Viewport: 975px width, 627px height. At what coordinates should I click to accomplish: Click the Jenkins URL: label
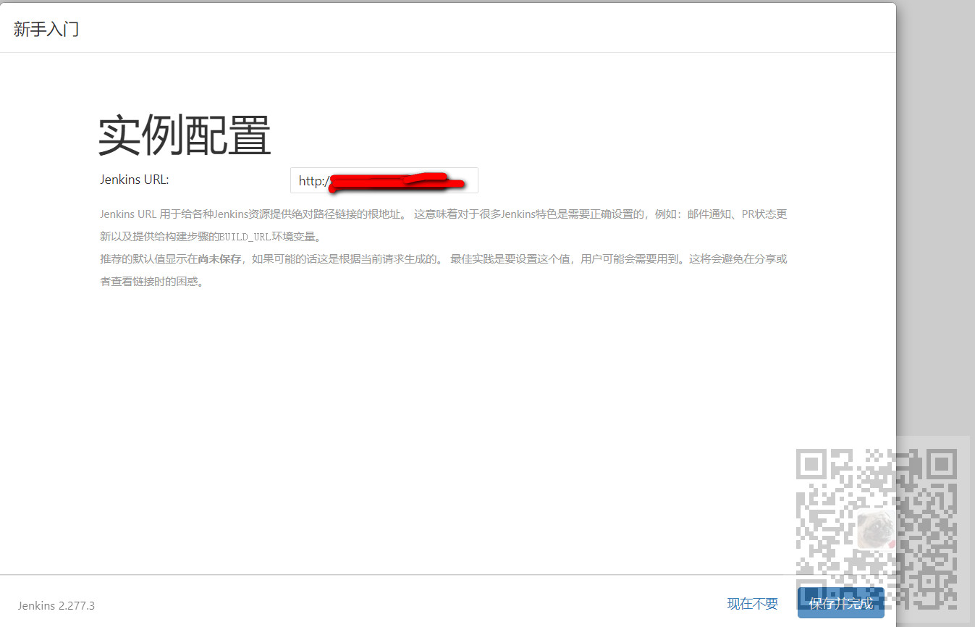pos(135,180)
